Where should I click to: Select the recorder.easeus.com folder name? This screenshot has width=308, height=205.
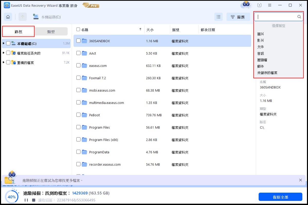click(105, 165)
